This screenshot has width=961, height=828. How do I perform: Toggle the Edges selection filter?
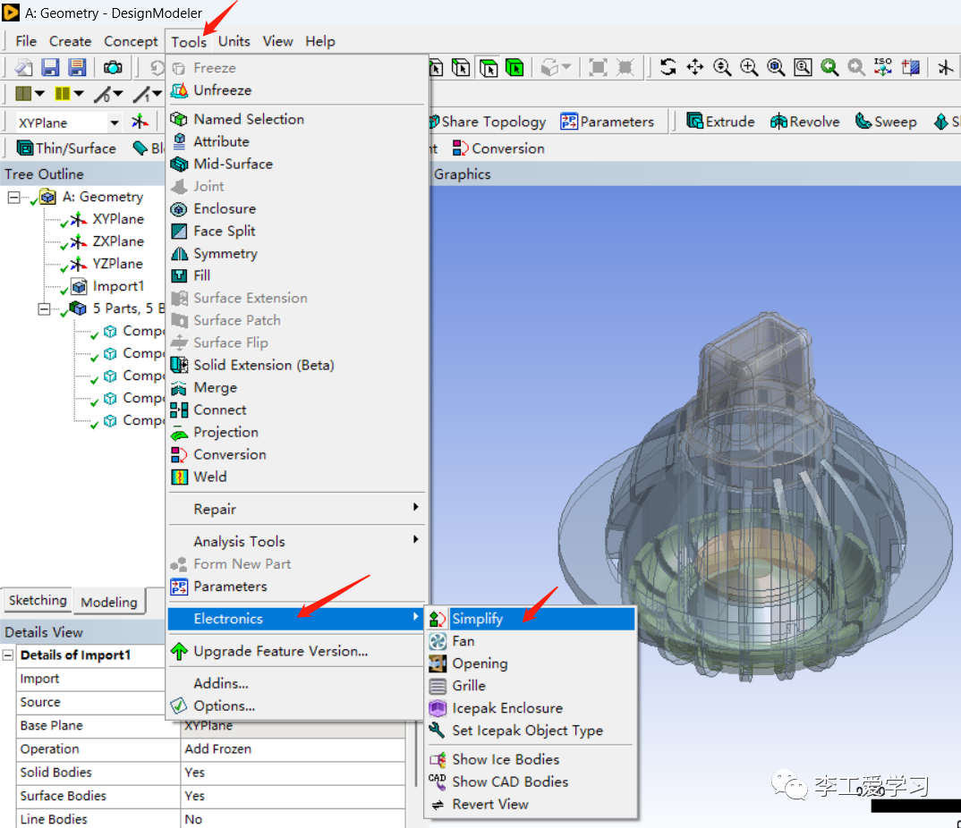[x=461, y=67]
